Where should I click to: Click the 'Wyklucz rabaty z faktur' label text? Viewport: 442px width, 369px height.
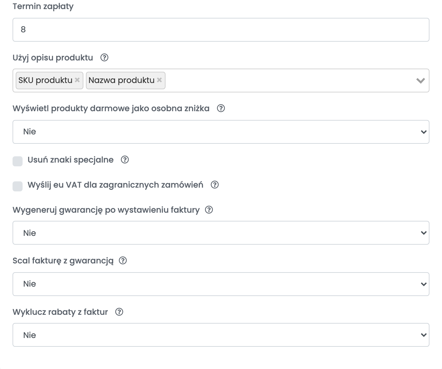(60, 312)
